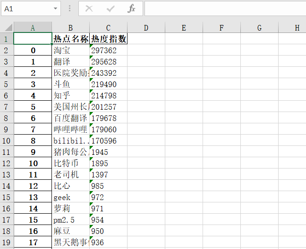Select the cell containing 知乎

(x=71, y=95)
